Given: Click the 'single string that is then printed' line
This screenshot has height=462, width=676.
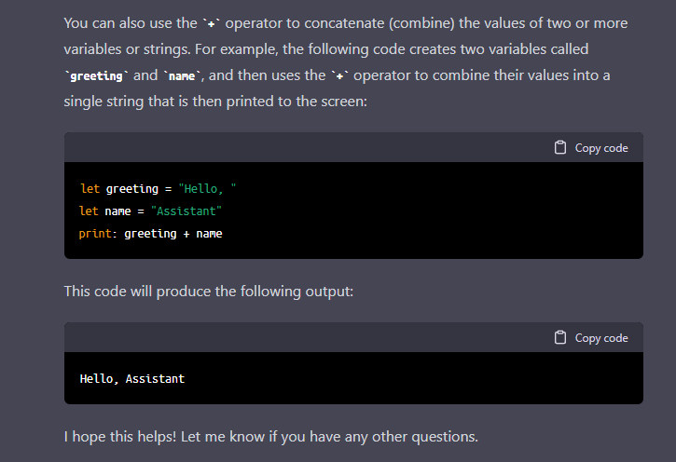Looking at the screenshot, I should click(x=215, y=102).
